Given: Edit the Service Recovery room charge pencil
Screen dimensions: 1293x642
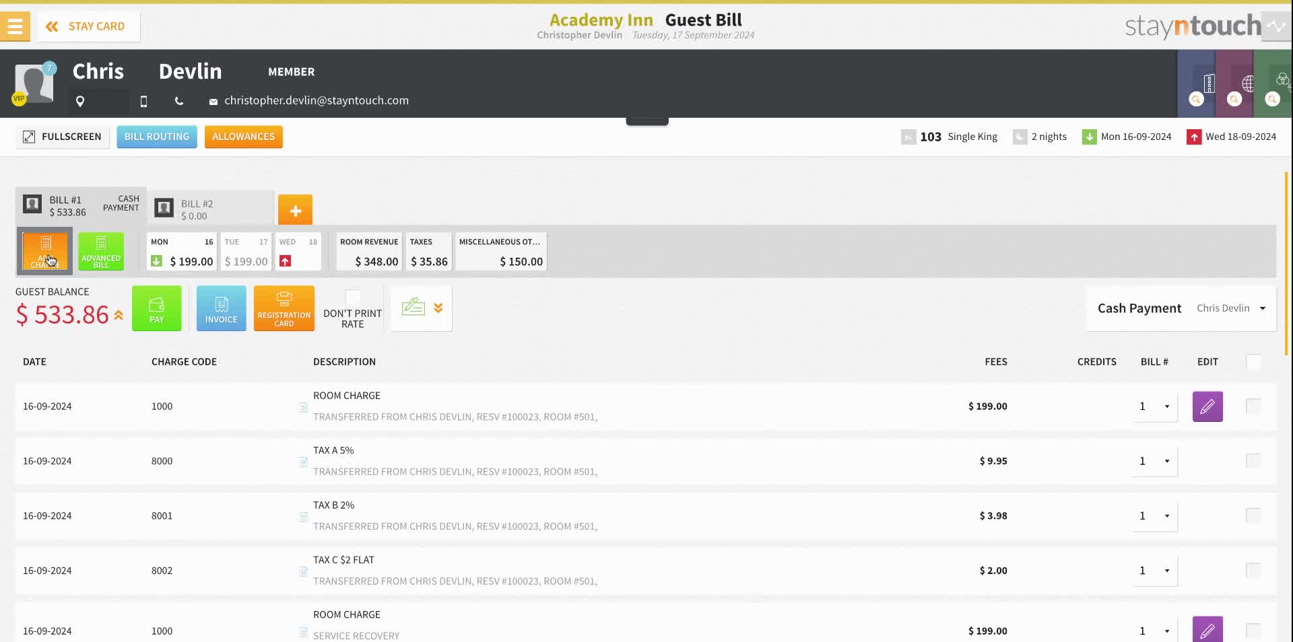Looking at the screenshot, I should 1207,630.
